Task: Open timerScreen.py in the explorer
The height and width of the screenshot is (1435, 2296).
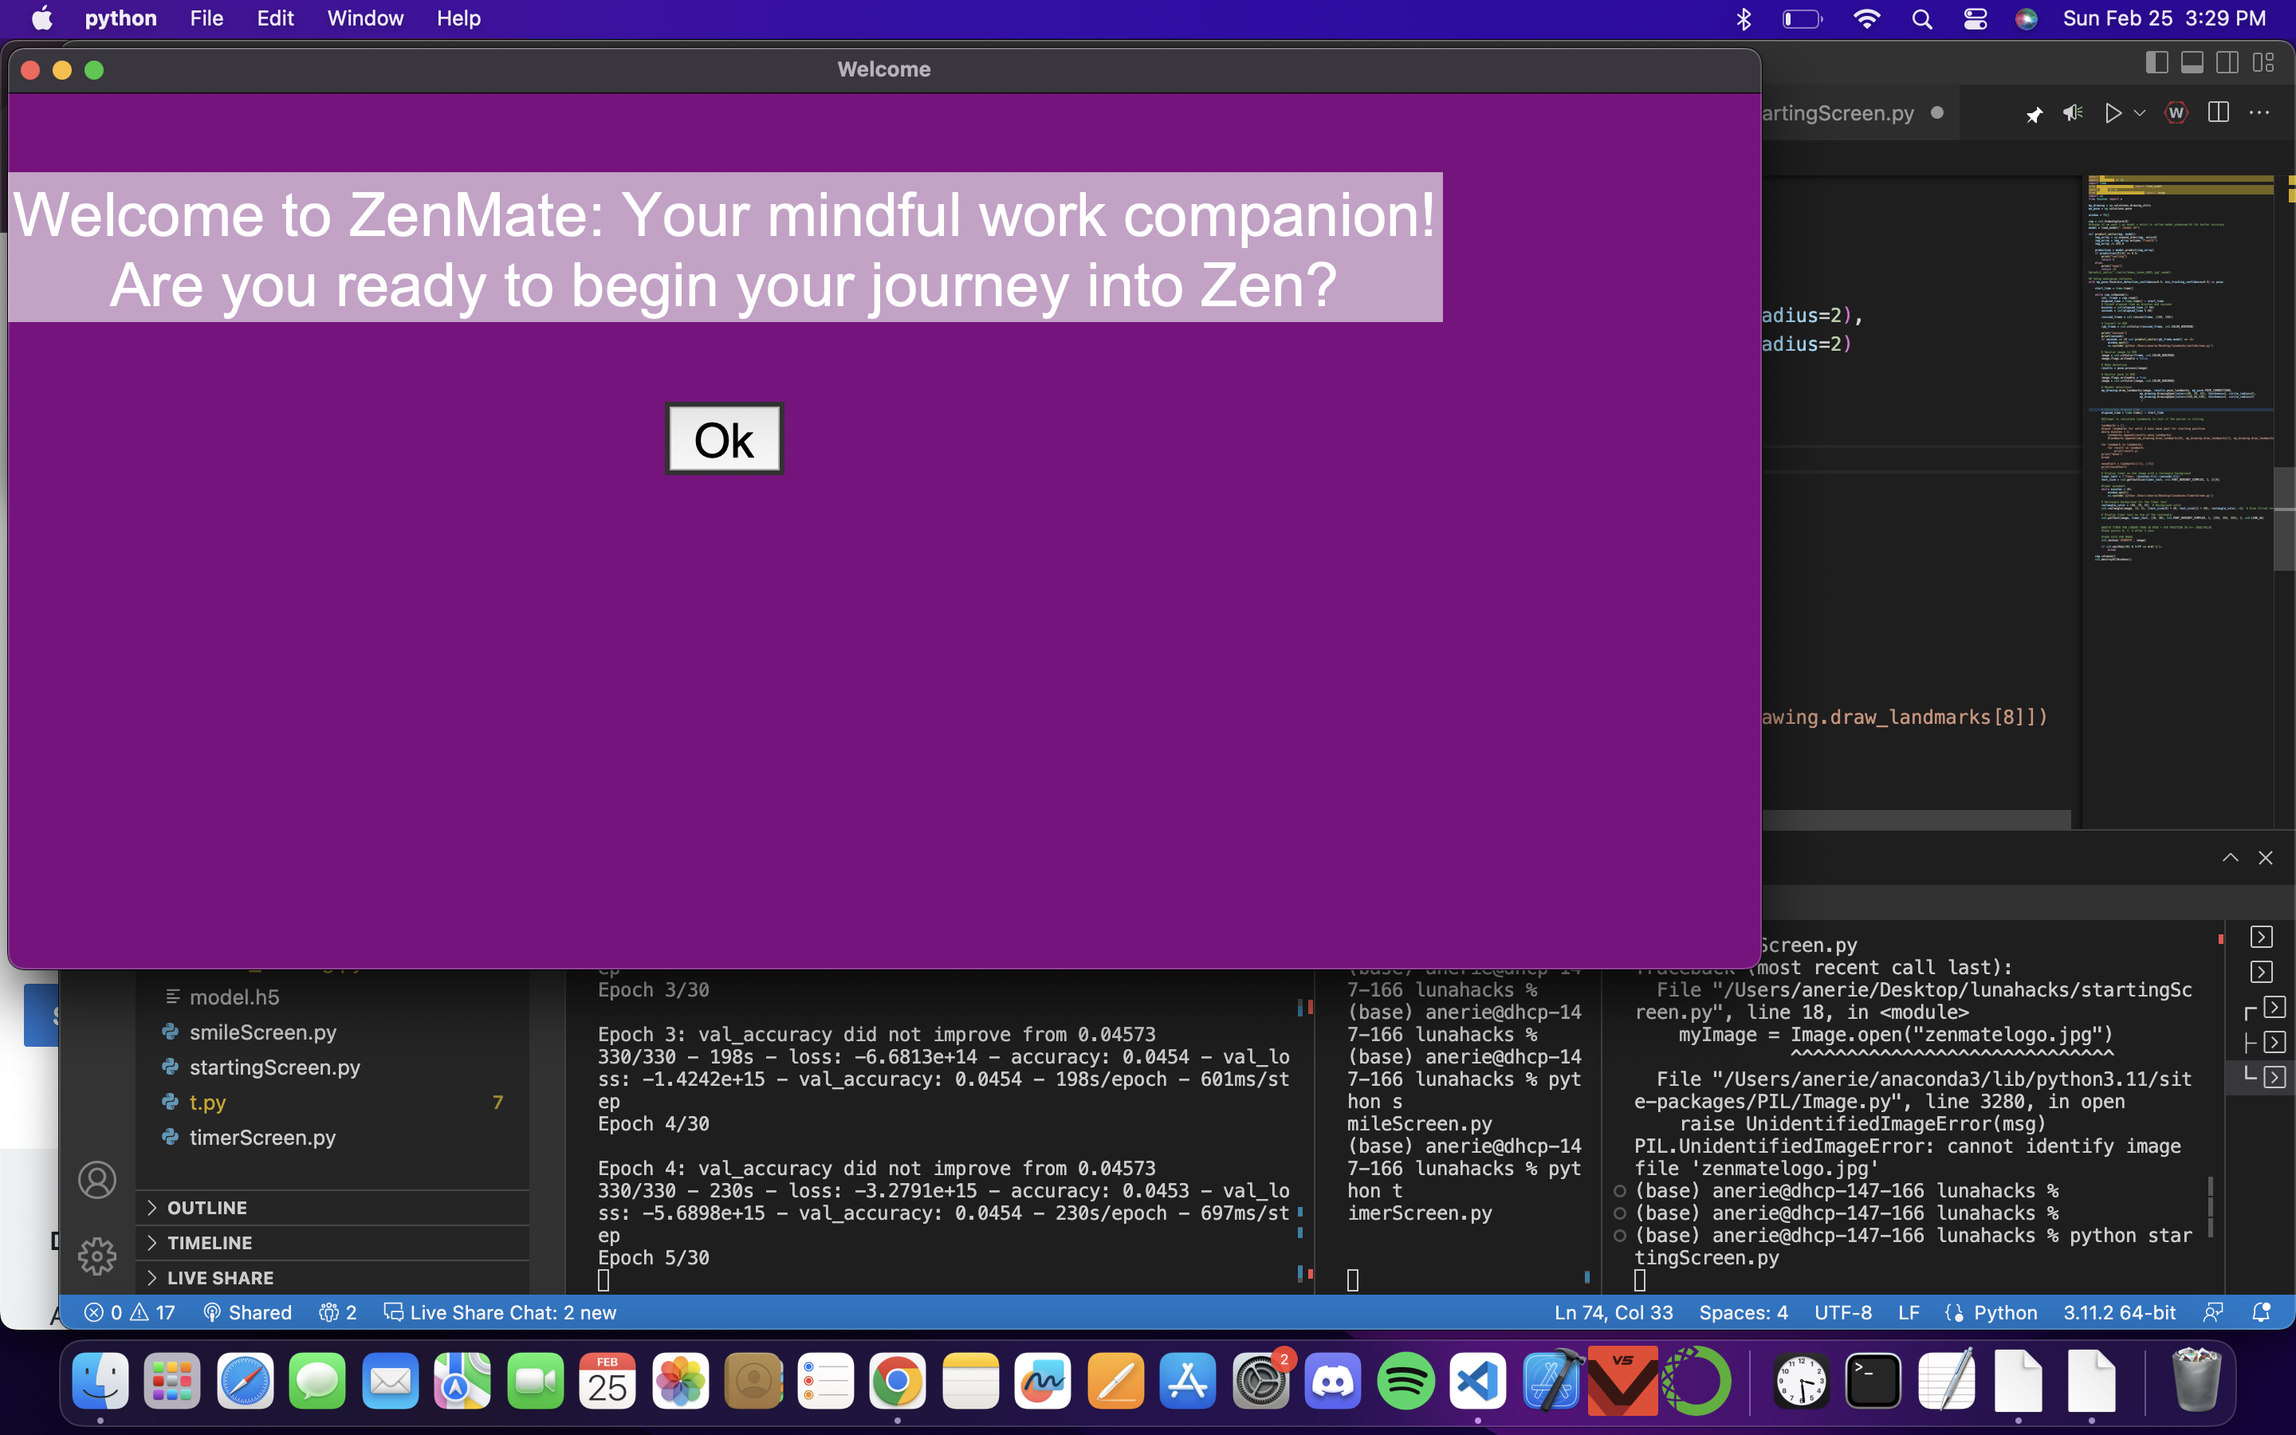Action: click(x=261, y=1137)
